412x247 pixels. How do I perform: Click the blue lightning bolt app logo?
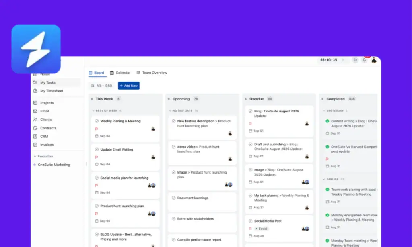(36, 49)
